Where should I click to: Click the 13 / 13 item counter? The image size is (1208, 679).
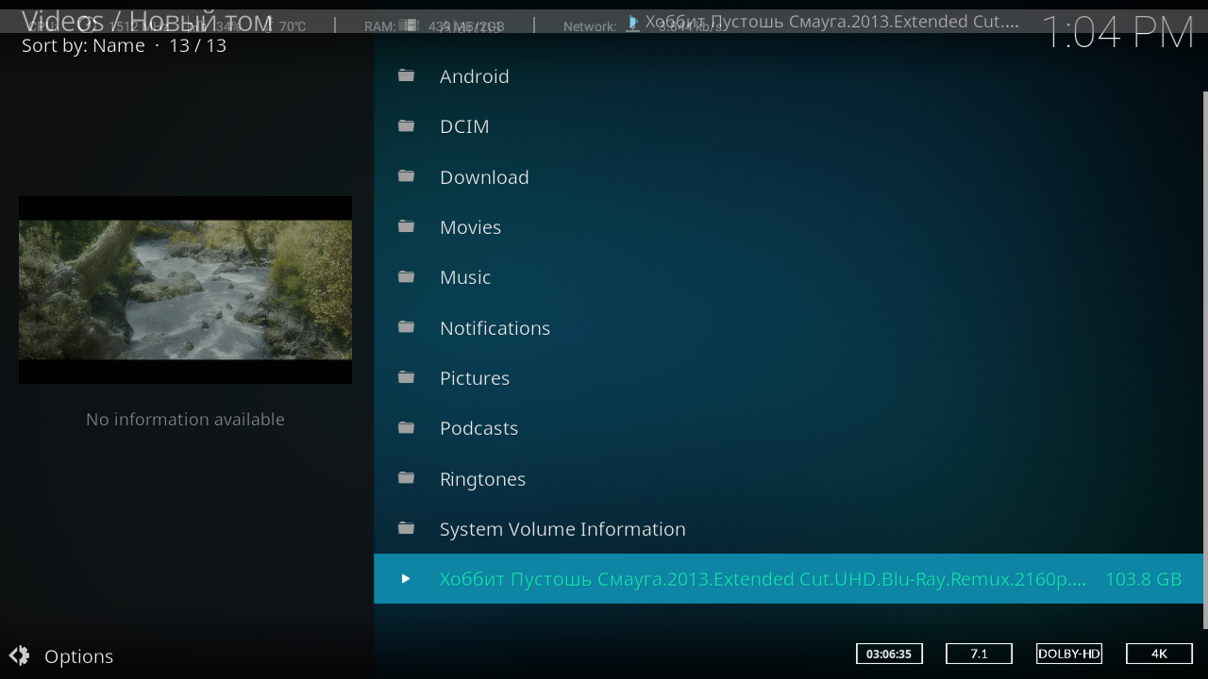(198, 45)
